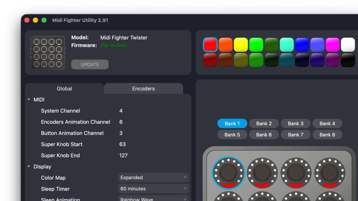
Task: Edit the System Channel value 4
Action: pyautogui.click(x=121, y=111)
